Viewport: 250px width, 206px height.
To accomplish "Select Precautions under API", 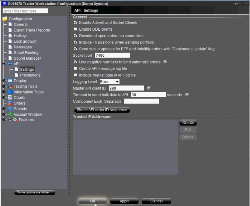I will coord(30,75).
